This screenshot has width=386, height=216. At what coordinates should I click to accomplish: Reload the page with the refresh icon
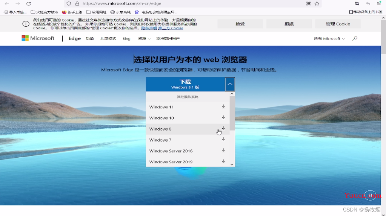[x=29, y=4]
